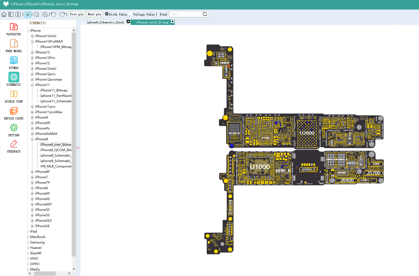Viewport: 419px width, 276px height.
Task: Switch to iphone8_Schematic_Intel tab
Action: [105, 22]
